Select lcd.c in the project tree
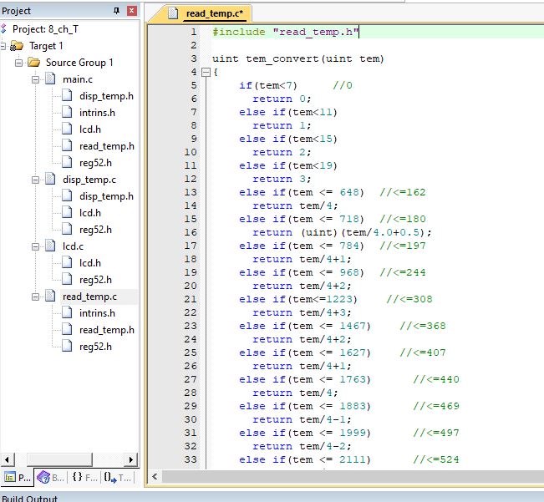Viewport: 544px width, 502px height. (x=73, y=246)
